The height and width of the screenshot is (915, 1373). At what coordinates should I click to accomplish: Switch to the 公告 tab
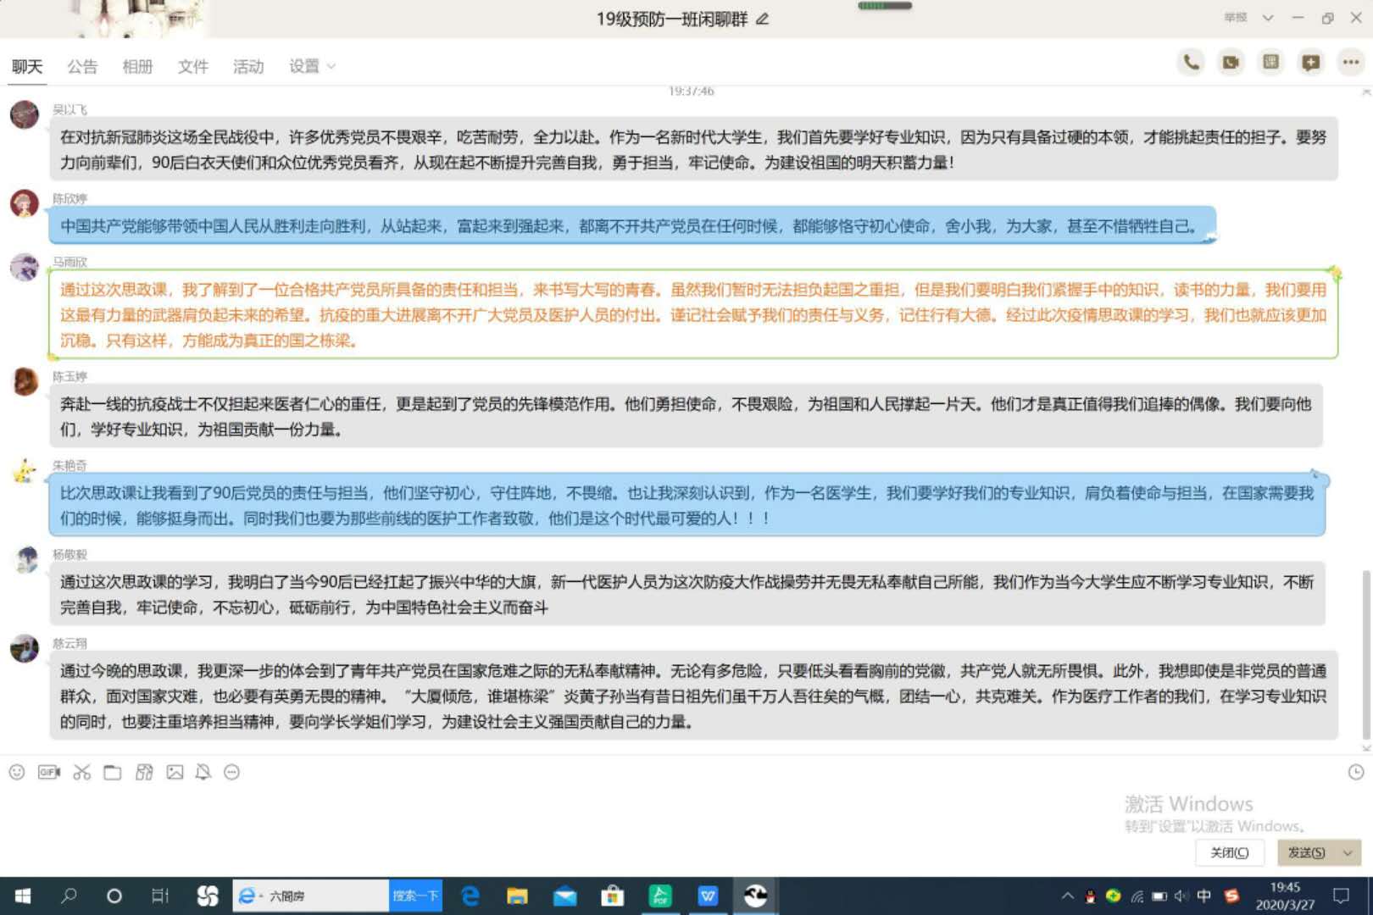(x=82, y=66)
